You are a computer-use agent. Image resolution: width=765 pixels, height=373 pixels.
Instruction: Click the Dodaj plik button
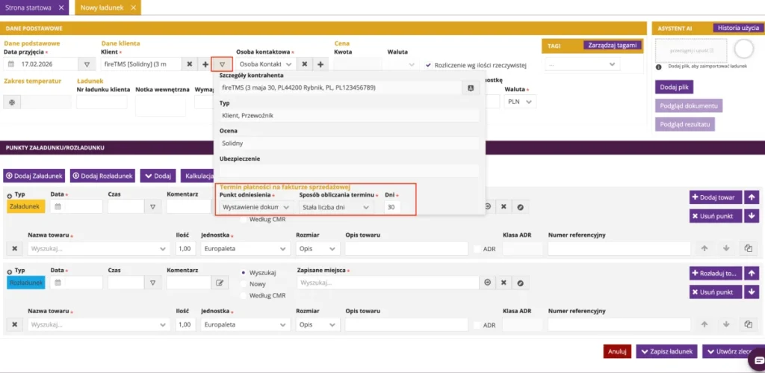[x=674, y=87]
